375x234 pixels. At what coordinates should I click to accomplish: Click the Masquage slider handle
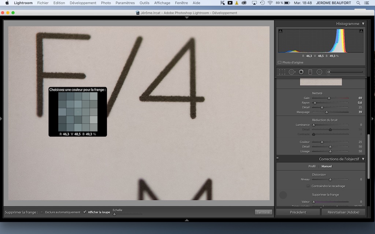[327, 112]
